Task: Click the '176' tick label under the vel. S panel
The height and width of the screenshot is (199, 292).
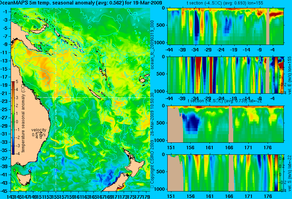Action: (x=268, y=196)
